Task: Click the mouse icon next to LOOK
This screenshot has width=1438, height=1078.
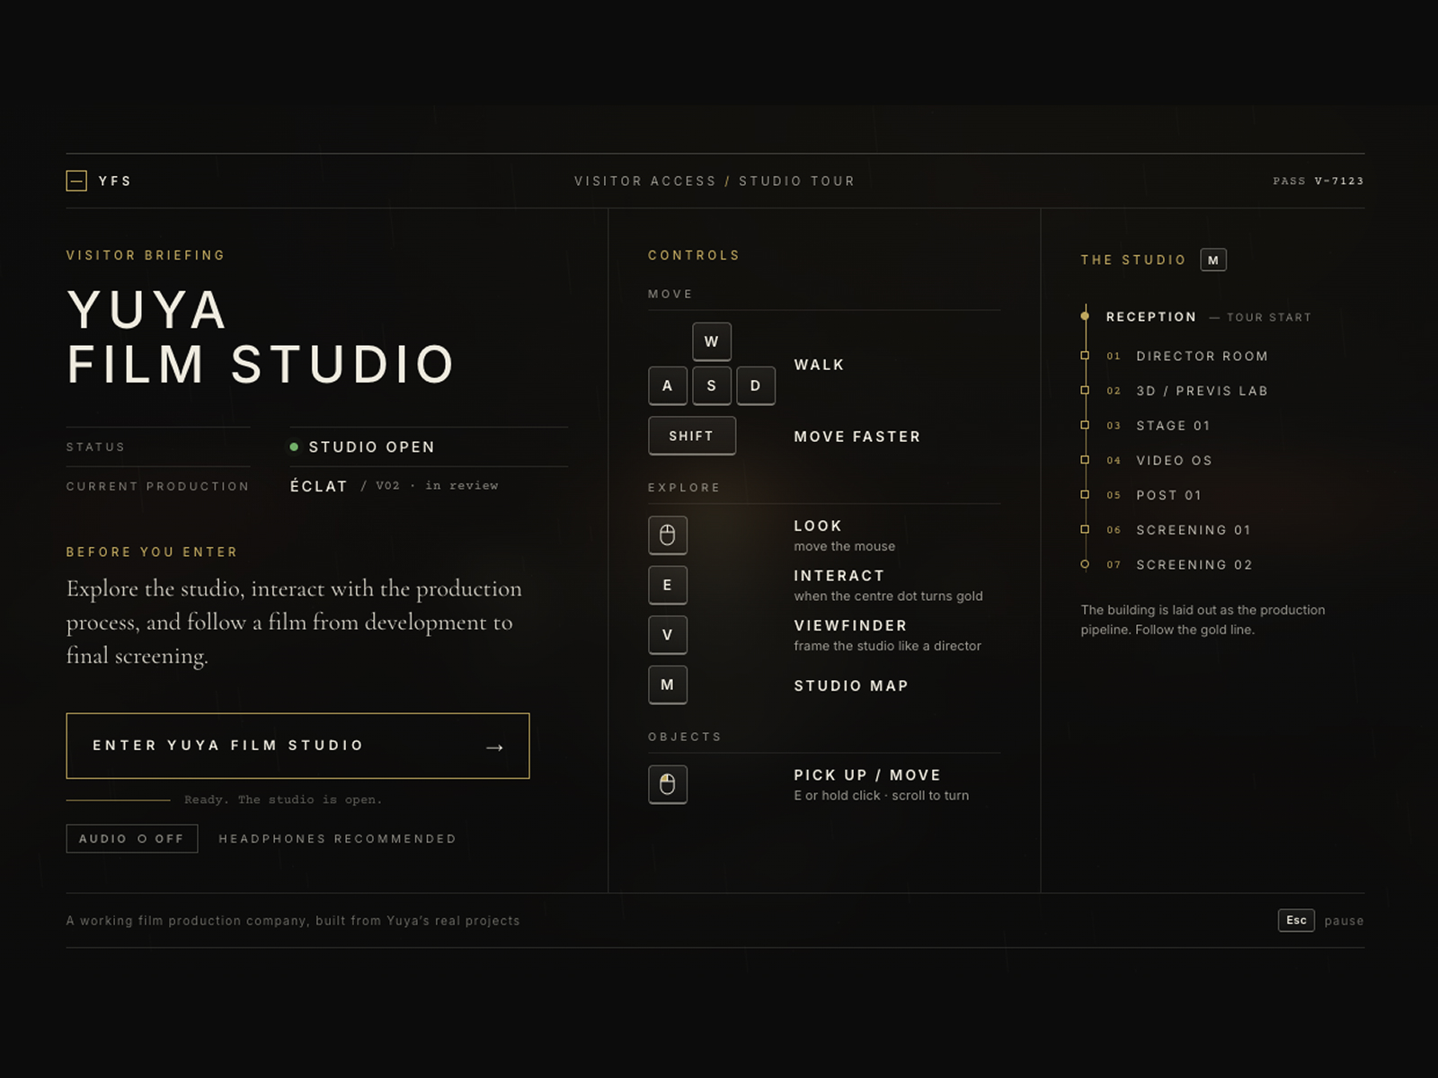Action: pos(668,535)
